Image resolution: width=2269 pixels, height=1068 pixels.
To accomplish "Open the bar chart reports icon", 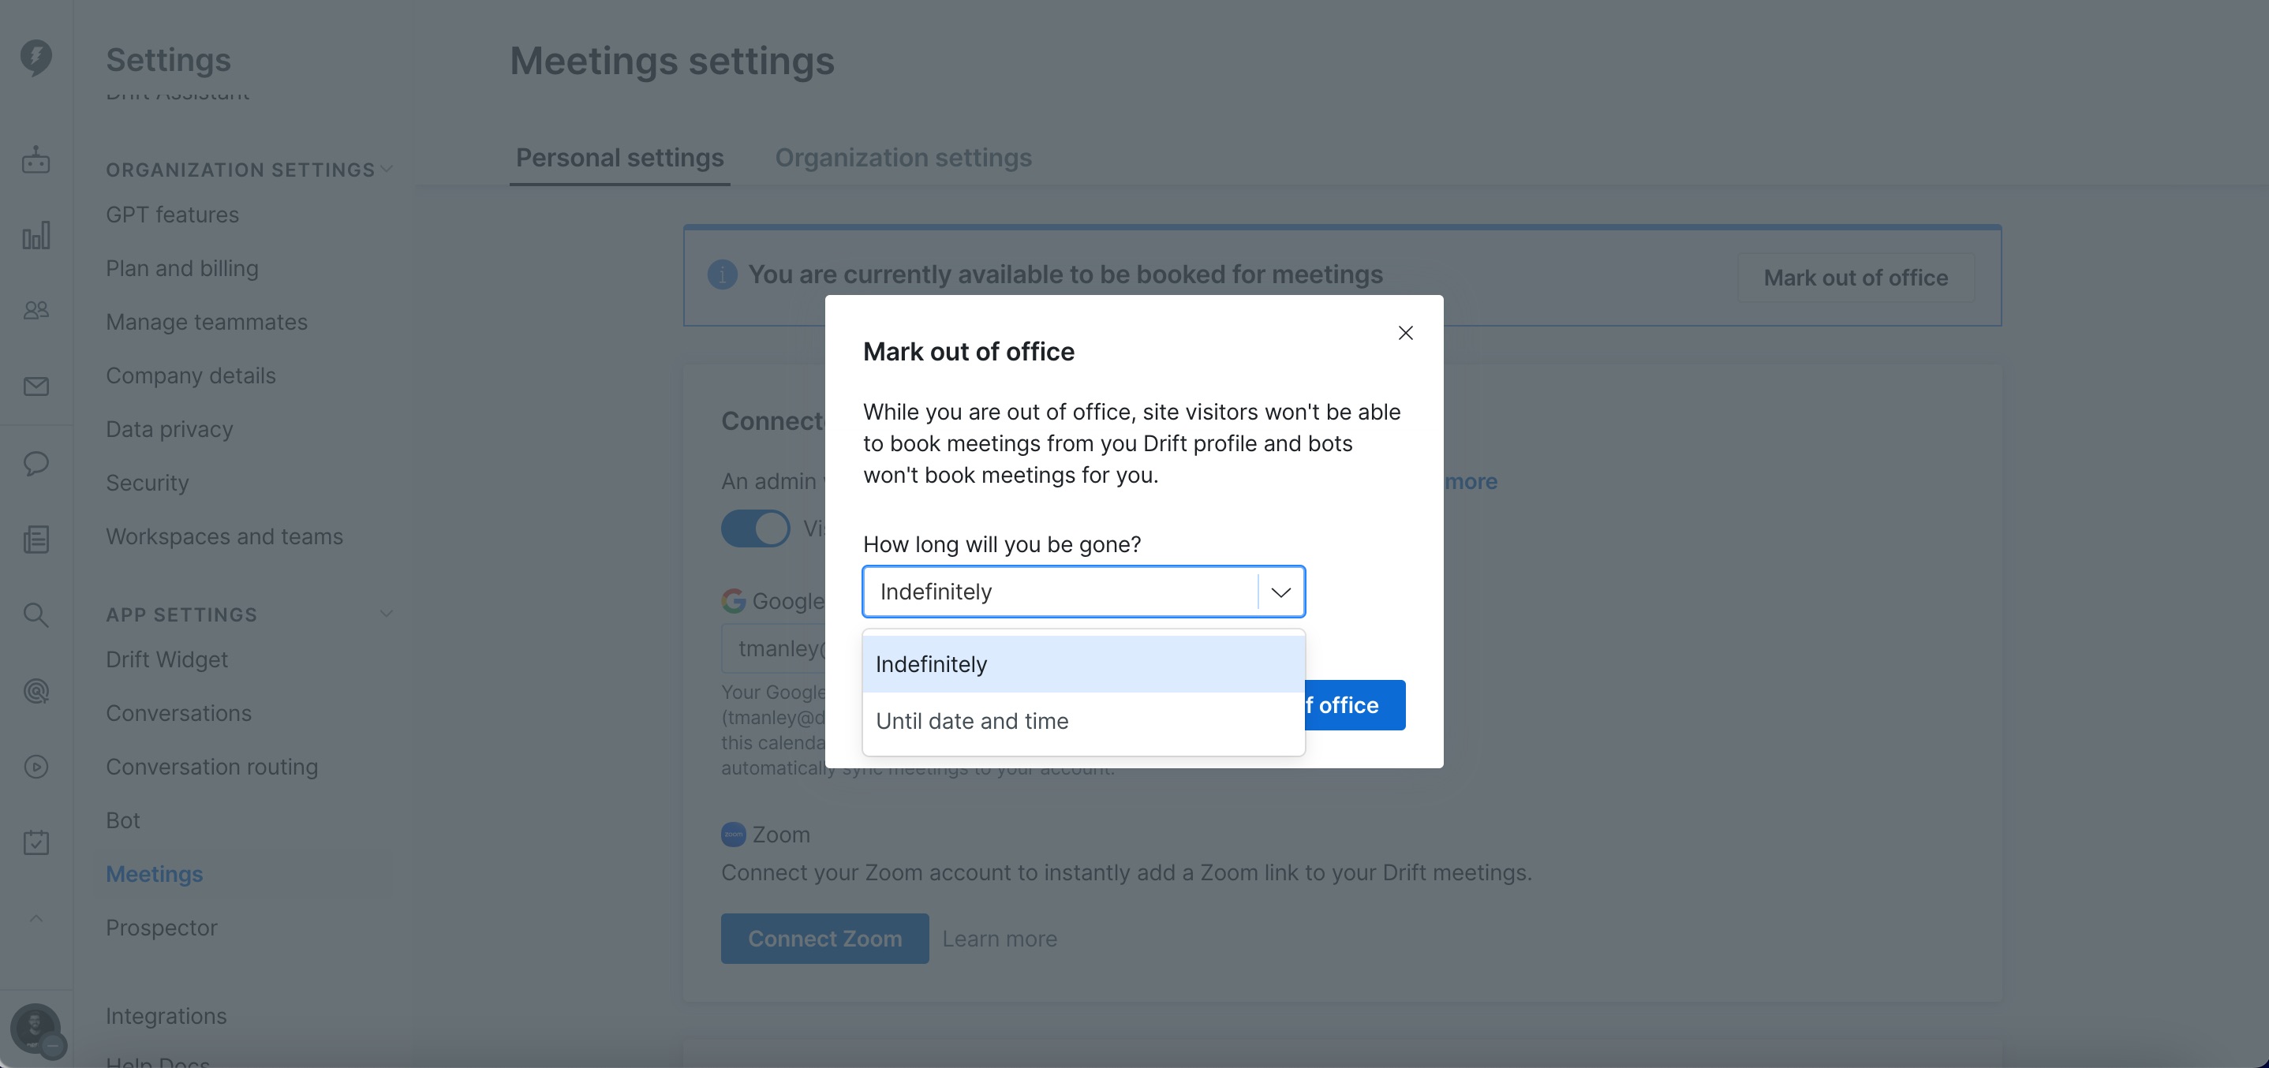I will coord(36,235).
